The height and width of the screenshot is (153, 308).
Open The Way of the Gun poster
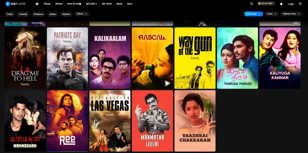pos(195,58)
